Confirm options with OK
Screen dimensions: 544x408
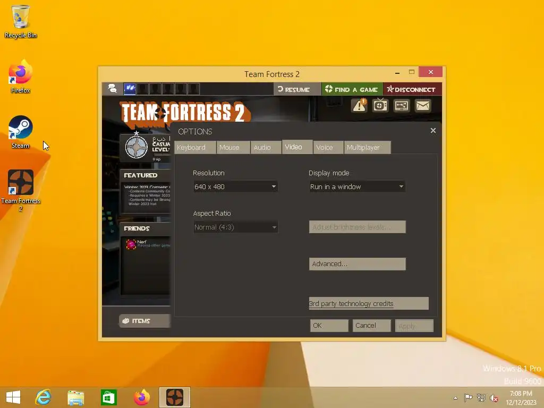pos(329,326)
